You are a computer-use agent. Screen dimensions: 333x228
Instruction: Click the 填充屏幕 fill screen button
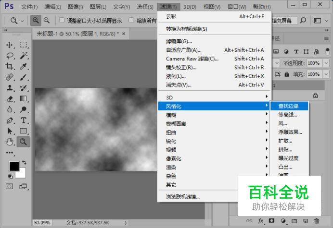tap(283, 21)
